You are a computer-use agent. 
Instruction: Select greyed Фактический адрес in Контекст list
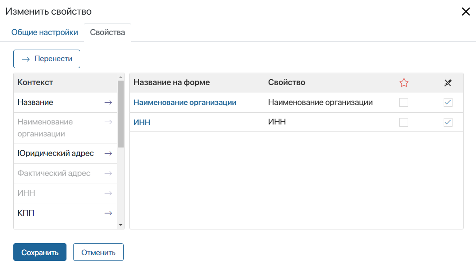(x=65, y=173)
